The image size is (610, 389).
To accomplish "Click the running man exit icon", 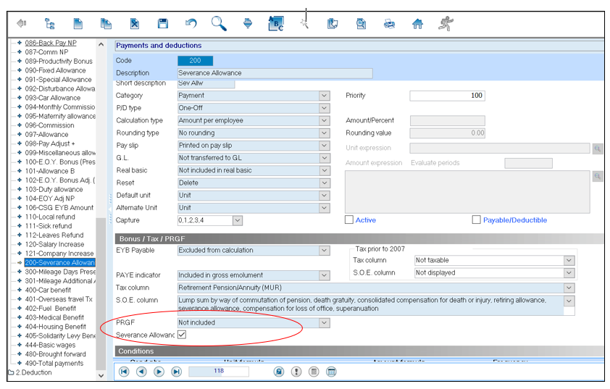I will 445,24.
